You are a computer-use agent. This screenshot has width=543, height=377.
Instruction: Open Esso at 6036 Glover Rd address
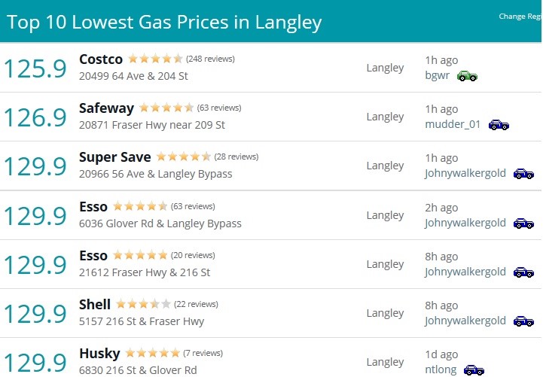(160, 223)
